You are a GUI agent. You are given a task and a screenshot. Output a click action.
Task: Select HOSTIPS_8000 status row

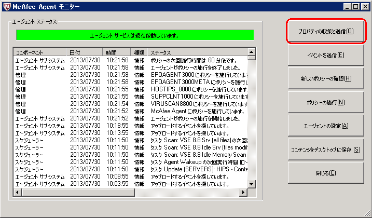point(130,89)
